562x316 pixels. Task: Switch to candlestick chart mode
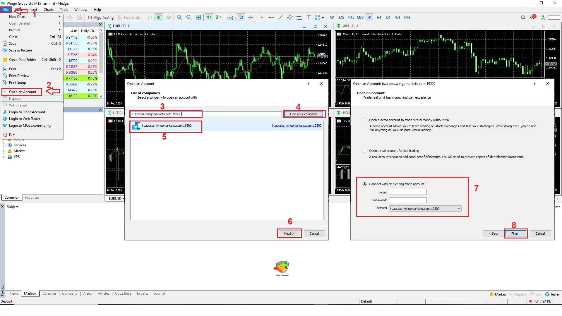[159, 18]
